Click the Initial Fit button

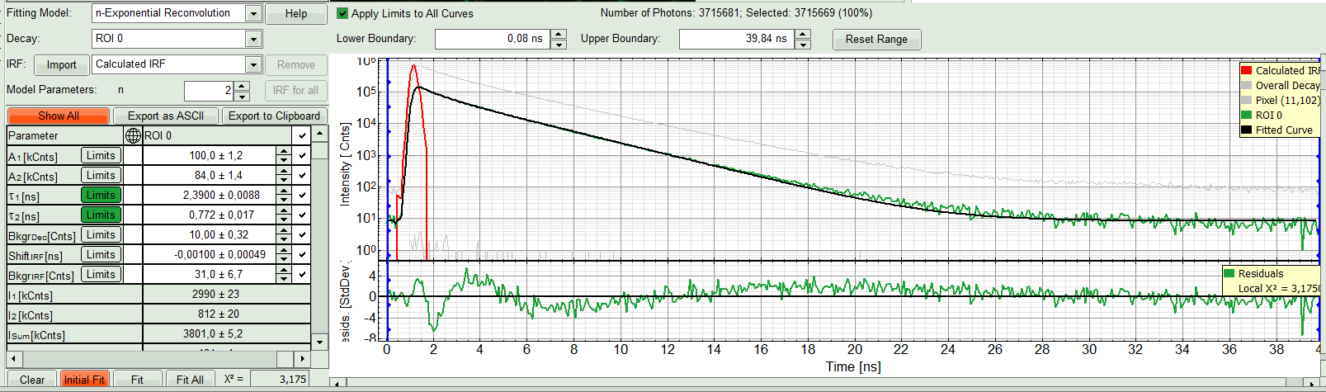point(84,380)
